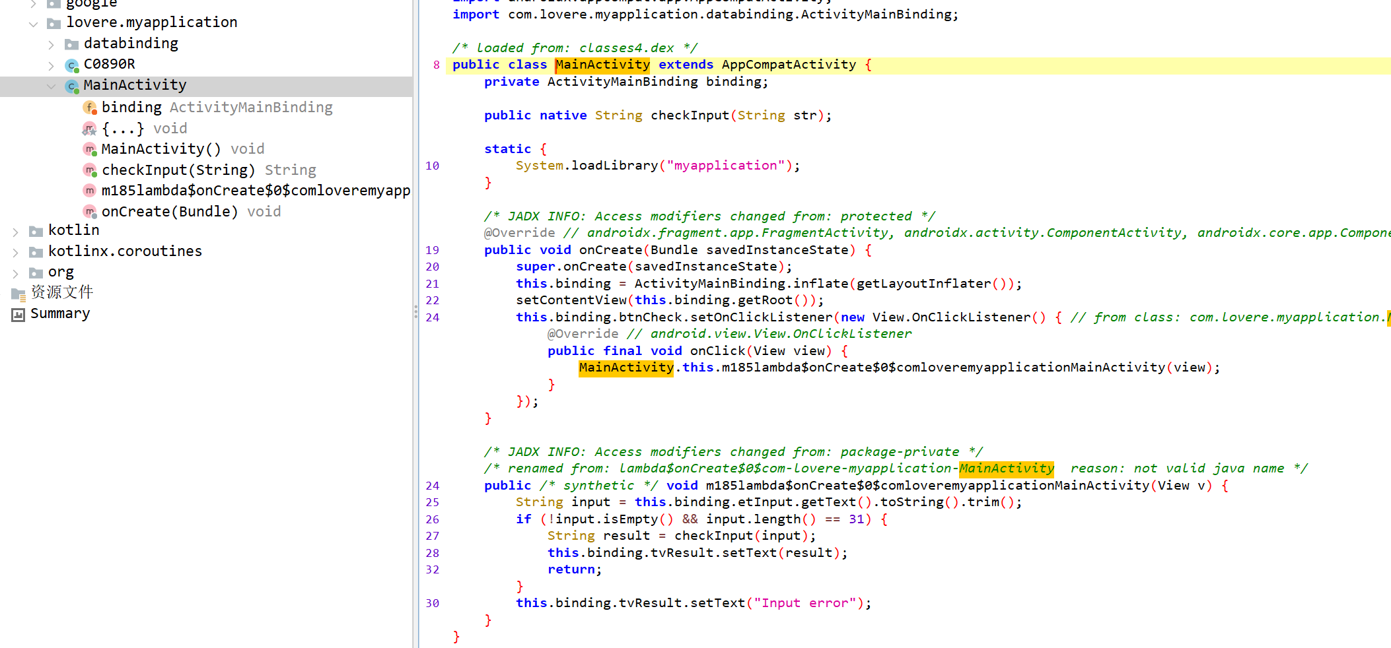
Task: Expand the databinding package node
Action: [52, 44]
